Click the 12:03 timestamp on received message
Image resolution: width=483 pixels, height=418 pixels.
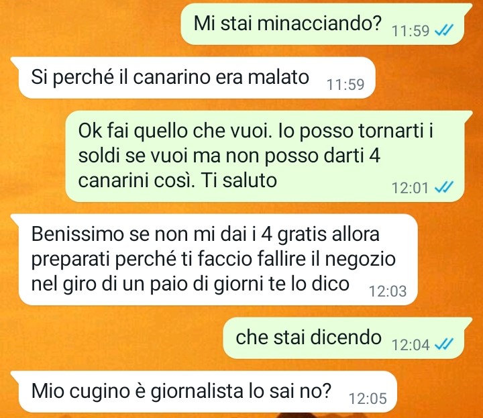(388, 291)
